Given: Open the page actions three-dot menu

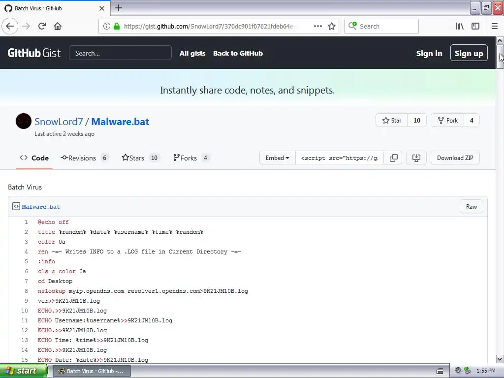Looking at the screenshot, I should (x=317, y=26).
